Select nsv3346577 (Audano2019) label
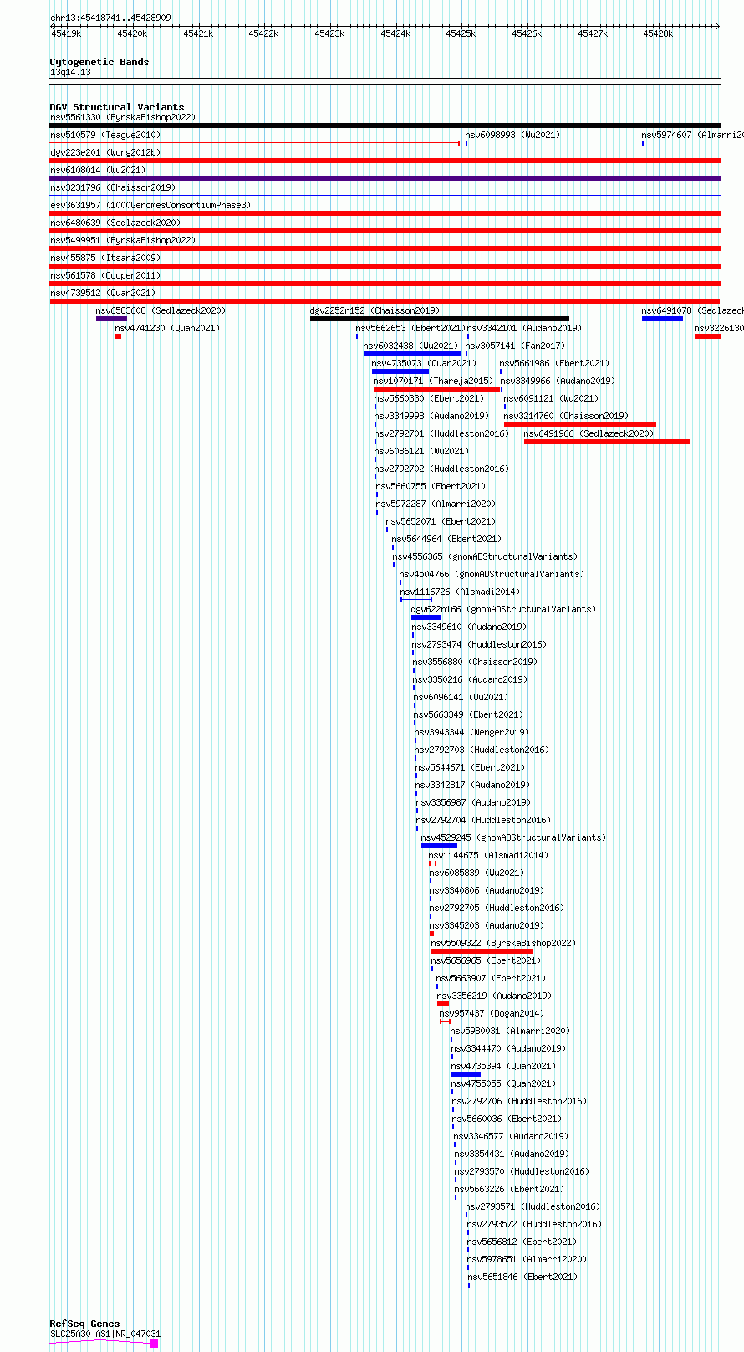The image size is (744, 1352). [x=511, y=1136]
